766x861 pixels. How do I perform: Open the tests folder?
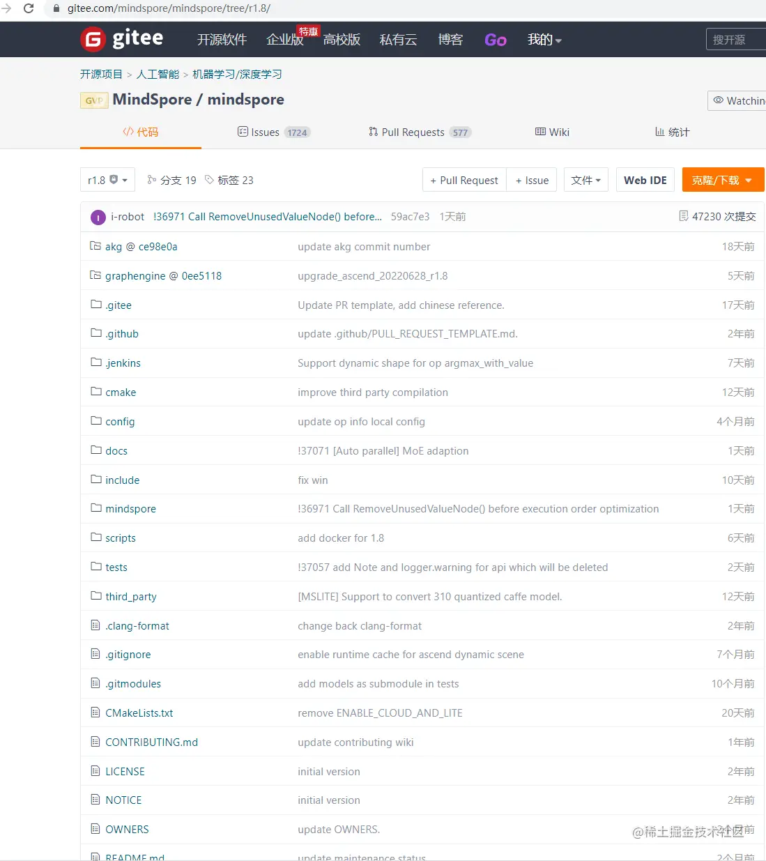[116, 567]
